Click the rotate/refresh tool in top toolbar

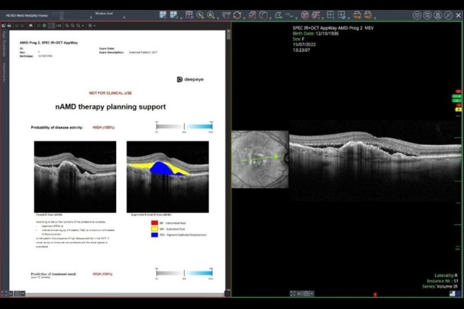click(x=238, y=14)
